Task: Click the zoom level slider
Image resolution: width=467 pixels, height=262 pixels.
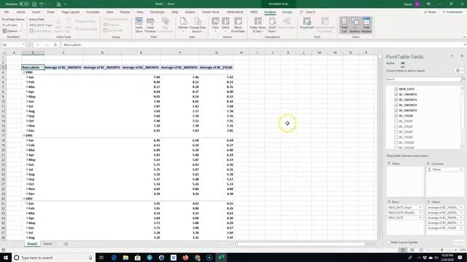Action: [442, 250]
